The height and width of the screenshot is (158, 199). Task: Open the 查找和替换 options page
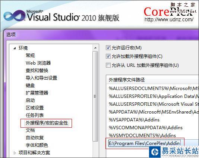[37, 71]
